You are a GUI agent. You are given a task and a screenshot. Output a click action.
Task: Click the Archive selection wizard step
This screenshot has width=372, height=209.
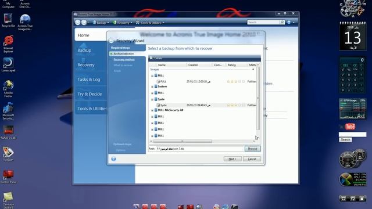[124, 54]
